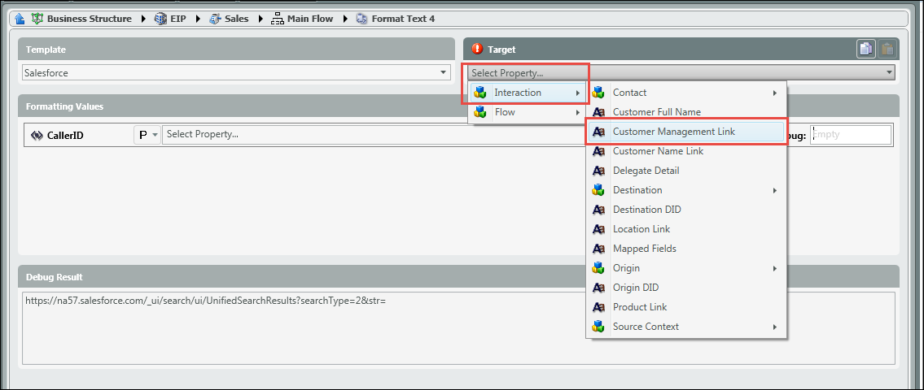The width and height of the screenshot is (924, 390).
Task: Go to Business Structure breadcrumb link
Action: point(89,19)
